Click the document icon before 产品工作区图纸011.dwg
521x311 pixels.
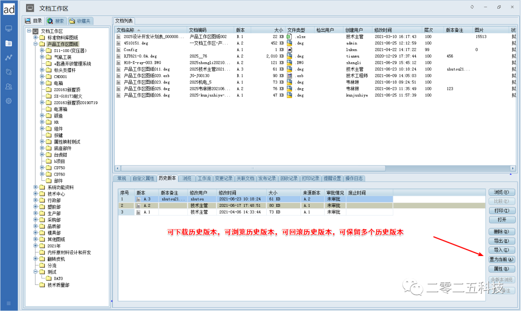click(119, 69)
